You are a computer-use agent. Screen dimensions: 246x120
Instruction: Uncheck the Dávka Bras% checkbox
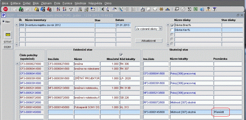pos(172,25)
